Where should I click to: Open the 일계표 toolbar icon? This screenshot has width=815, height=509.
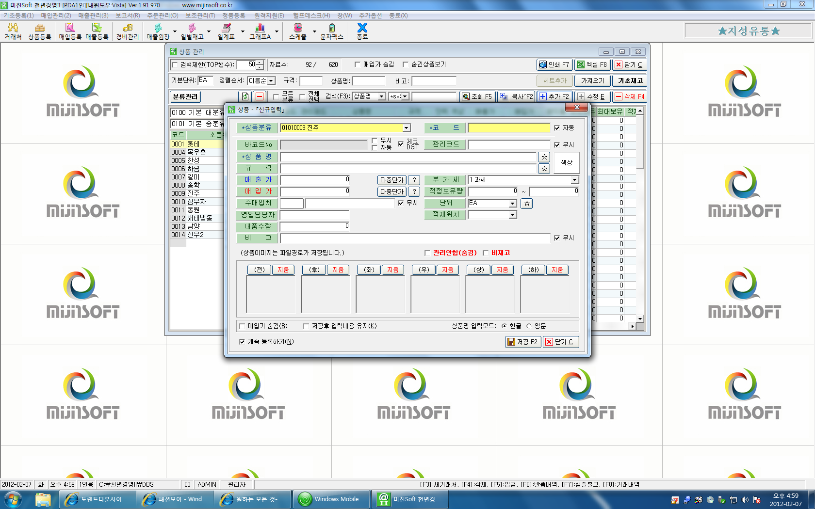pyautogui.click(x=226, y=31)
